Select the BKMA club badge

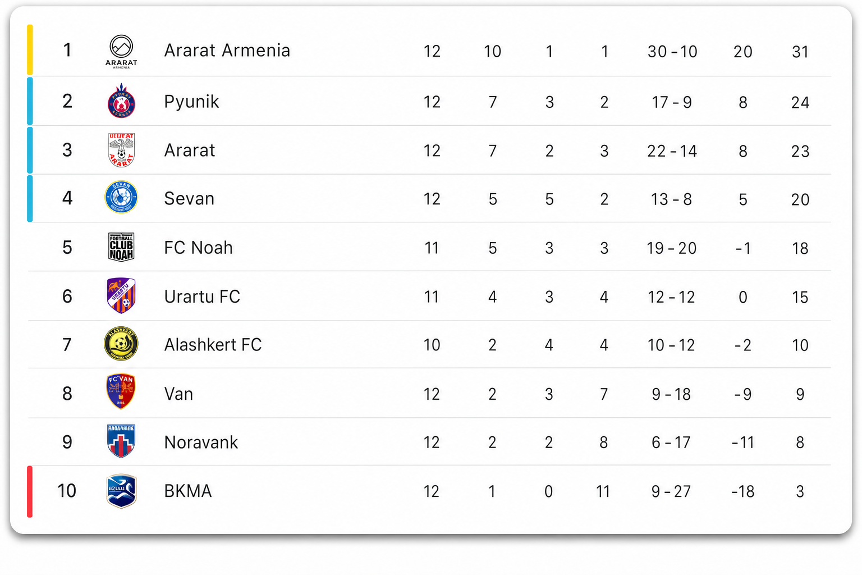tap(121, 491)
